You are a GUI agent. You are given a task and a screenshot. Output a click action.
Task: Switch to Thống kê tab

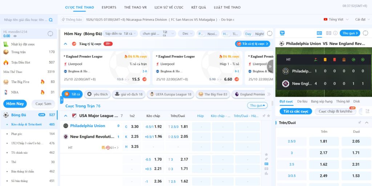click(343, 101)
